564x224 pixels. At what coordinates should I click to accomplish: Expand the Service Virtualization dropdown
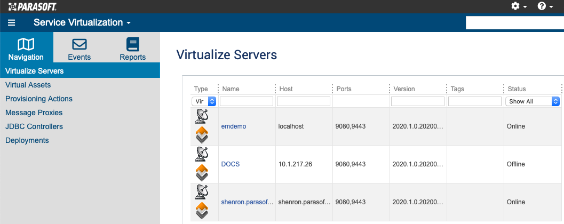82,22
